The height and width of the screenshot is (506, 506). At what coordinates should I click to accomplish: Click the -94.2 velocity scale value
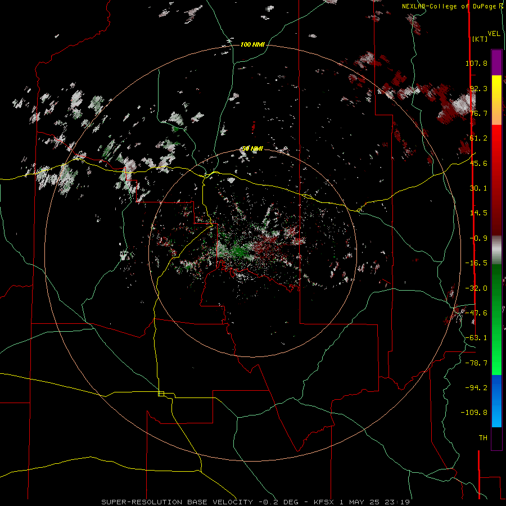(x=476, y=387)
